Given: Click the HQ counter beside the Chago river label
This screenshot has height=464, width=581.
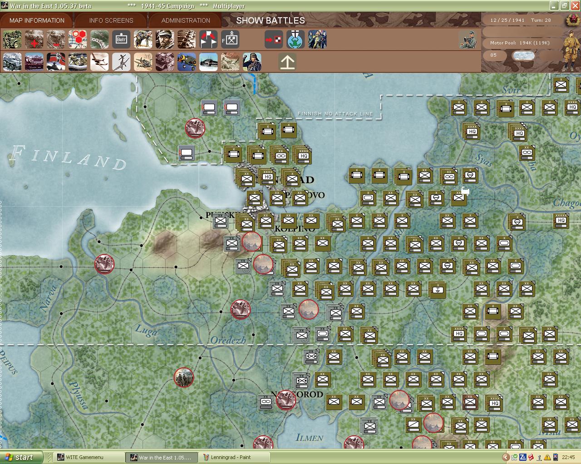Looking at the screenshot, I should click(561, 221).
